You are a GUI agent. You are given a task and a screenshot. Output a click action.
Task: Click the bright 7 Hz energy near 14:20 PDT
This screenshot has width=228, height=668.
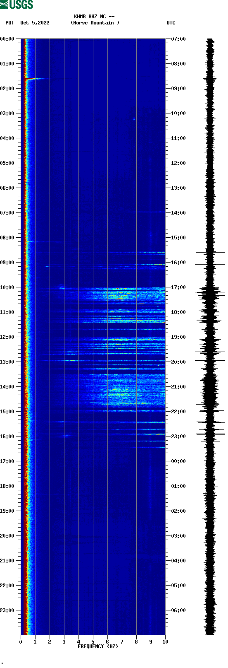(122, 394)
